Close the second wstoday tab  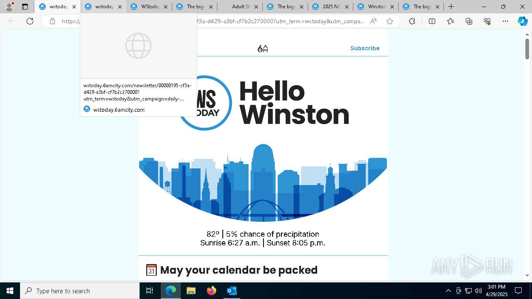[x=120, y=7]
